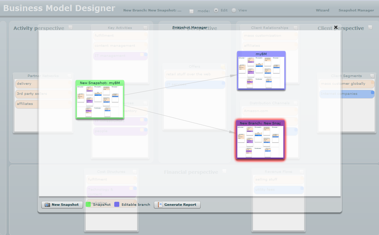Click the small icon left of mode label
The image size is (379, 235).
coord(191,11)
